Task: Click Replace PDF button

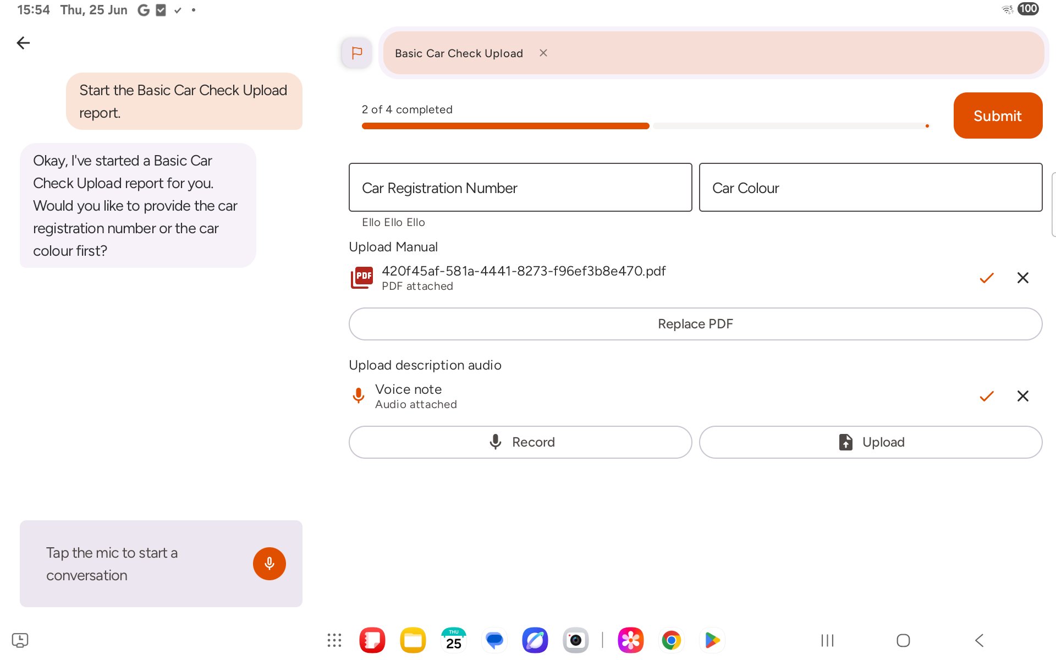Action: coord(695,324)
